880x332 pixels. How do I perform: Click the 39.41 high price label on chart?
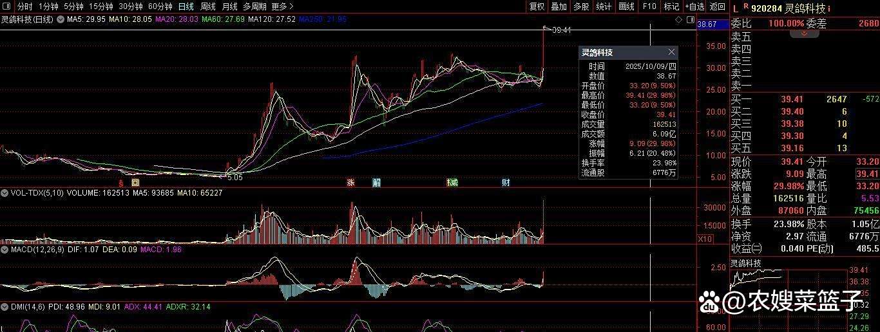coord(562,30)
